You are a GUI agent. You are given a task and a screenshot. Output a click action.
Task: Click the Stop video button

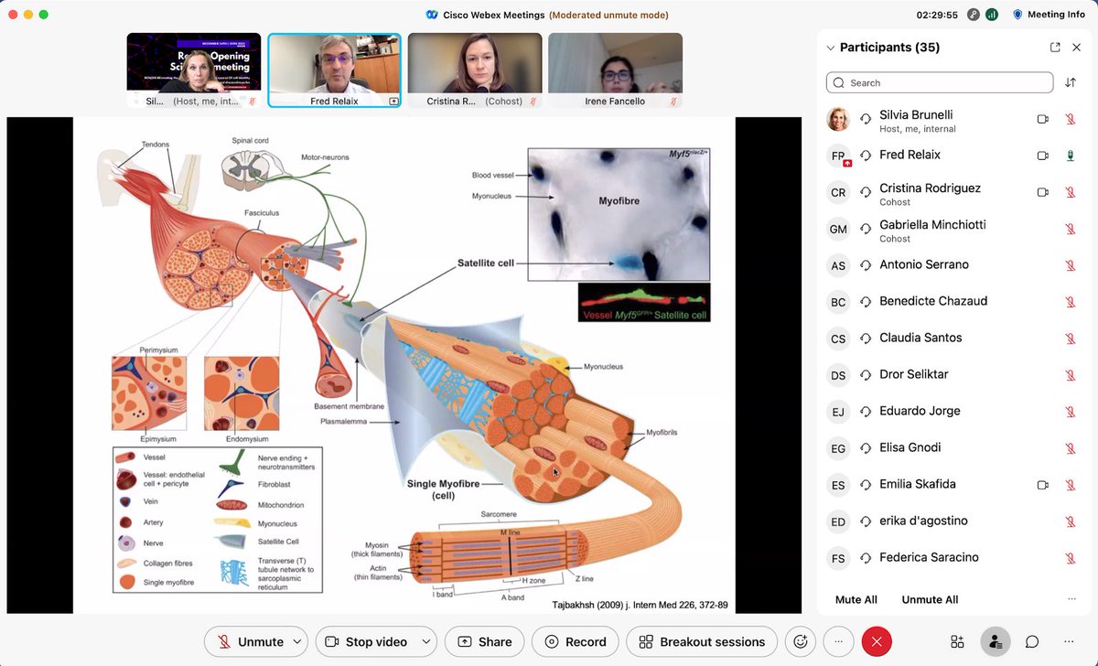[x=365, y=641]
